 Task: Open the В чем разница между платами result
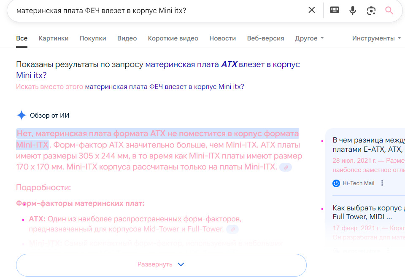click(x=369, y=145)
